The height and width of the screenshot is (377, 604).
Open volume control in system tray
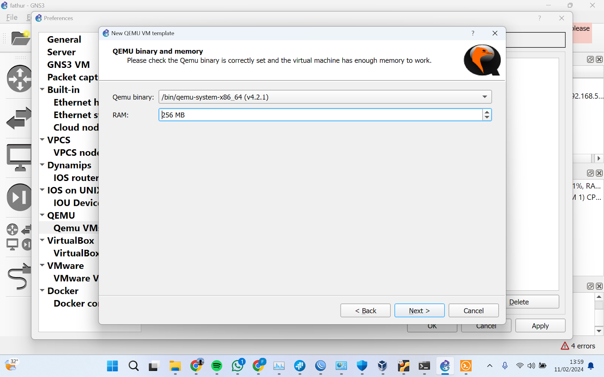click(531, 366)
